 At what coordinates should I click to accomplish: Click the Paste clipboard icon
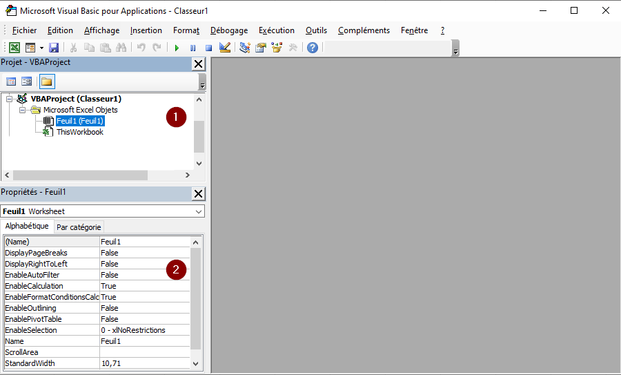(x=105, y=48)
